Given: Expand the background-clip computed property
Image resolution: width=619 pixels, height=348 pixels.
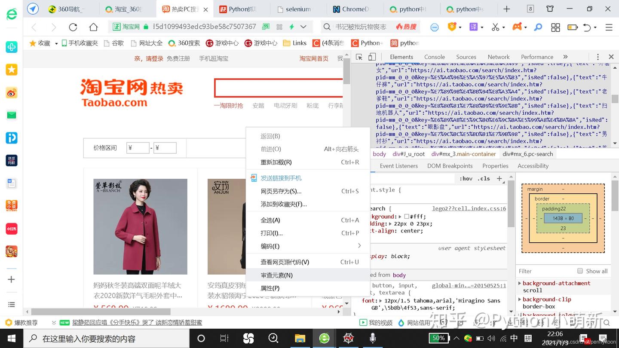Looking at the screenshot, I should coord(520,299).
